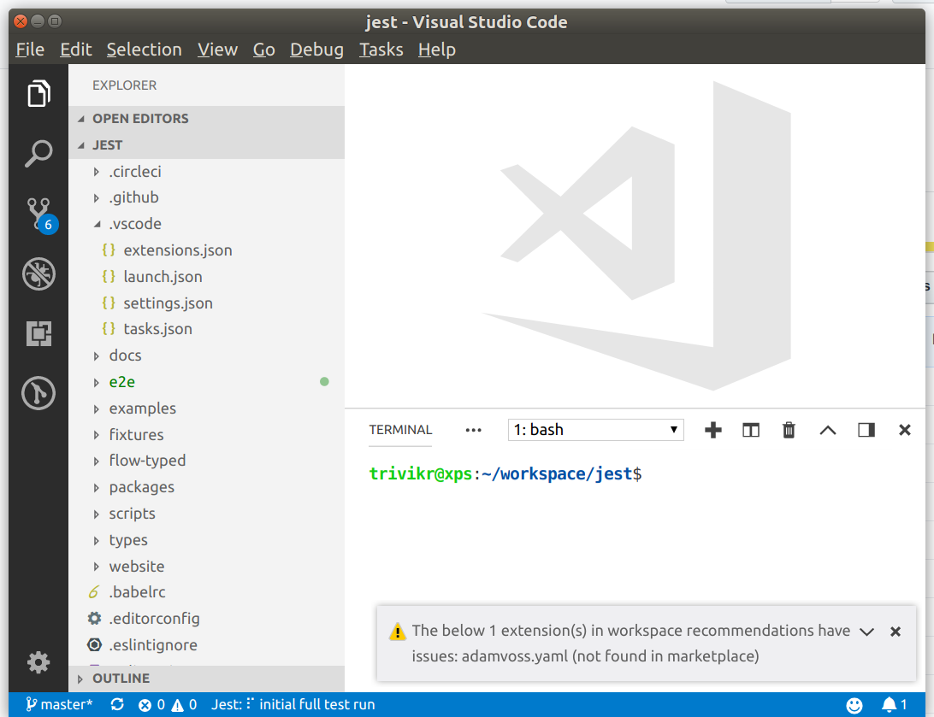Open Source Control view with badge 6
Viewport: 934px width, 717px height.
(x=40, y=215)
